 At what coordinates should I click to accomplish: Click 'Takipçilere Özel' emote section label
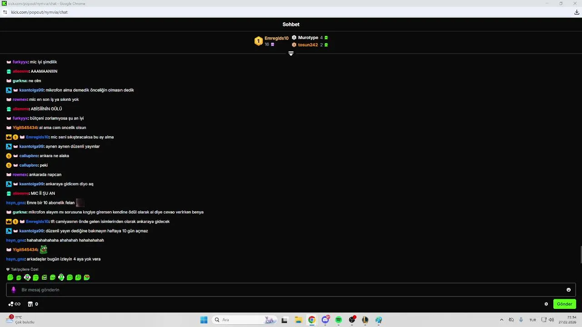click(x=25, y=269)
